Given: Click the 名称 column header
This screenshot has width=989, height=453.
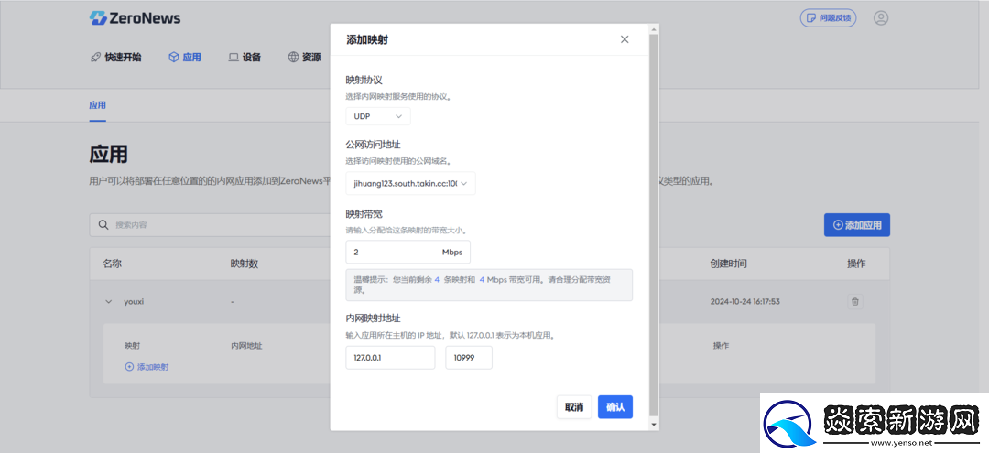Looking at the screenshot, I should 113,264.
